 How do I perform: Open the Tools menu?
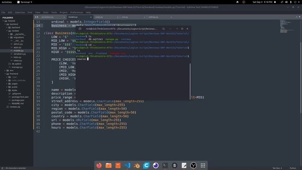coord(54,12)
